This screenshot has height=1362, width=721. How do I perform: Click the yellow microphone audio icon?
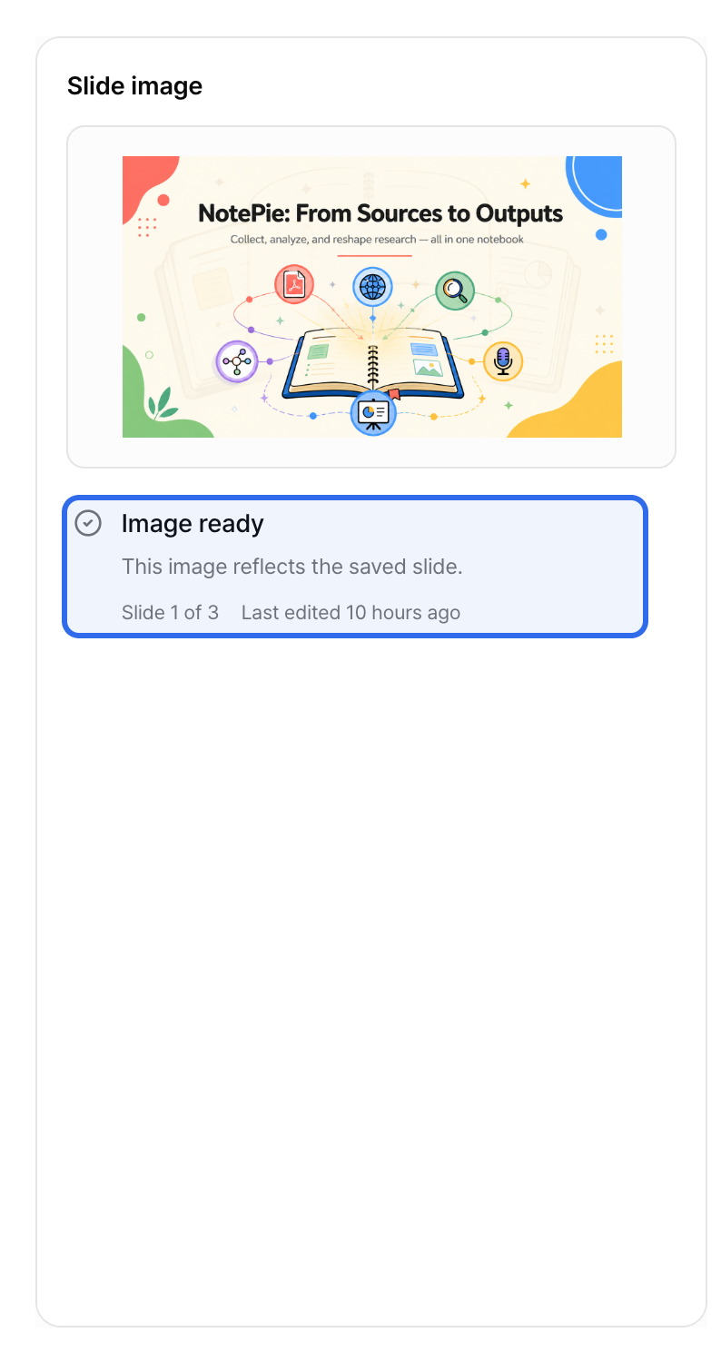(503, 361)
